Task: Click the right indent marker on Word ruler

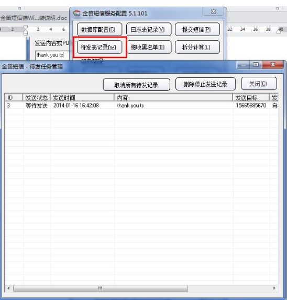Action: (x=279, y=31)
